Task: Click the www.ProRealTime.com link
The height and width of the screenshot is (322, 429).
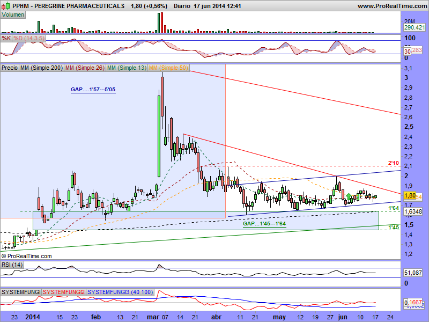Action: [x=392, y=6]
